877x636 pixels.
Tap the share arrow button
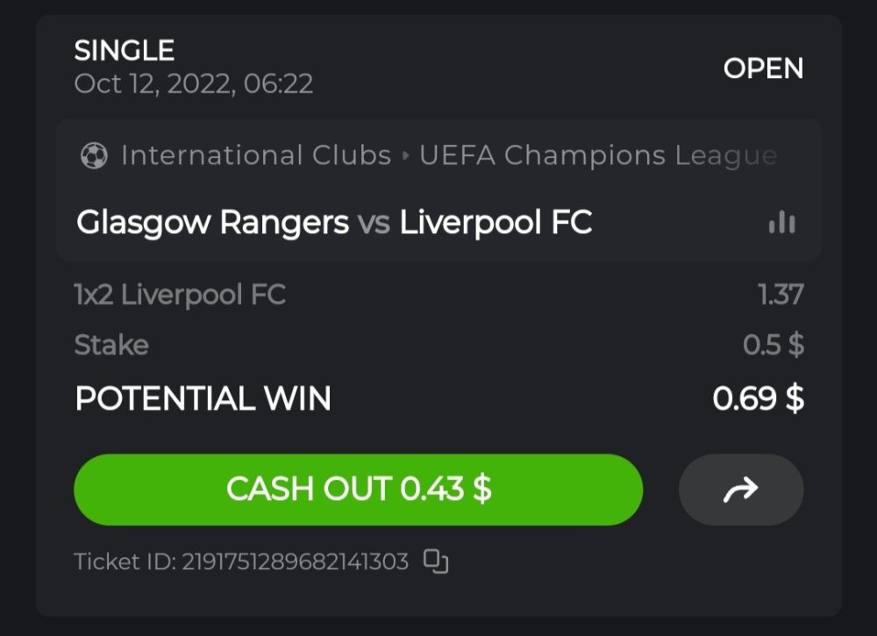point(740,490)
